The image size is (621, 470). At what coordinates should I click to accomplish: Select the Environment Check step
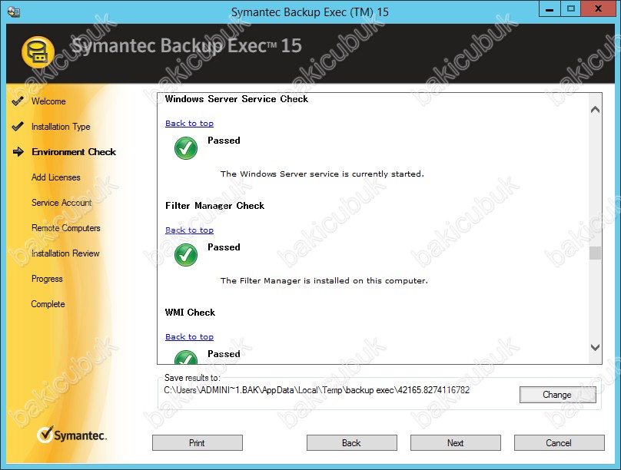coord(74,152)
